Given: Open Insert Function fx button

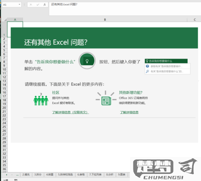Looking at the screenshot, I should (x=45, y=5).
